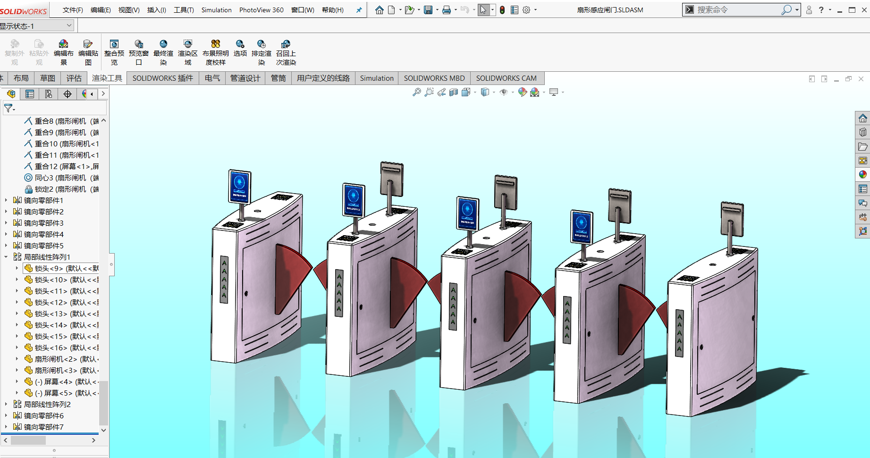Switch to the SOLIDWORKS CAM tab
Viewport: 870px width, 458px height.
[506, 78]
